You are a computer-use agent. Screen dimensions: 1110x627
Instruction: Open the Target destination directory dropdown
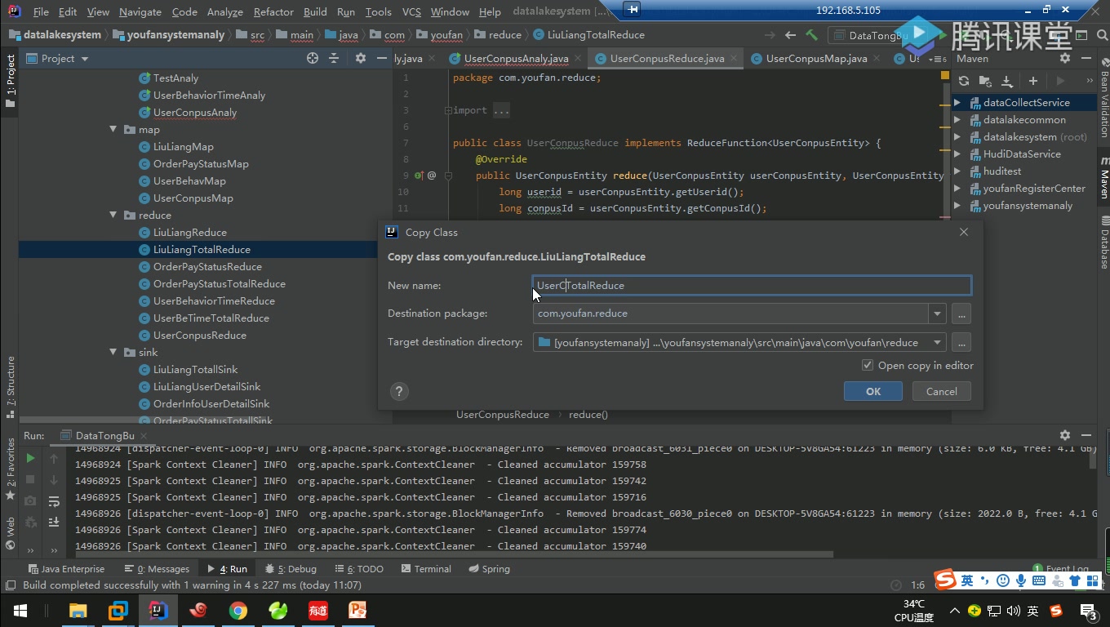[937, 342]
